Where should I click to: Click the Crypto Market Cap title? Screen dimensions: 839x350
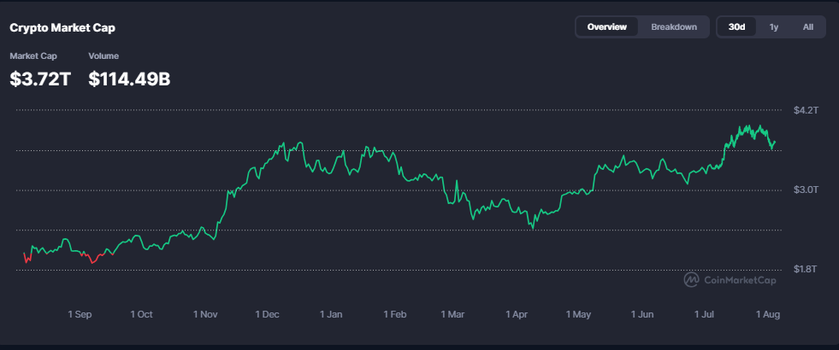tap(62, 28)
